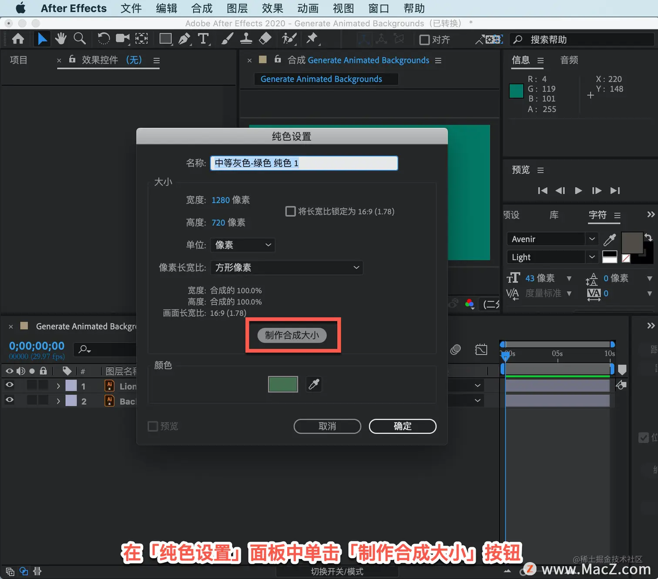The image size is (658, 579).
Task: Click the Home icon in toolbar
Action: click(18, 39)
